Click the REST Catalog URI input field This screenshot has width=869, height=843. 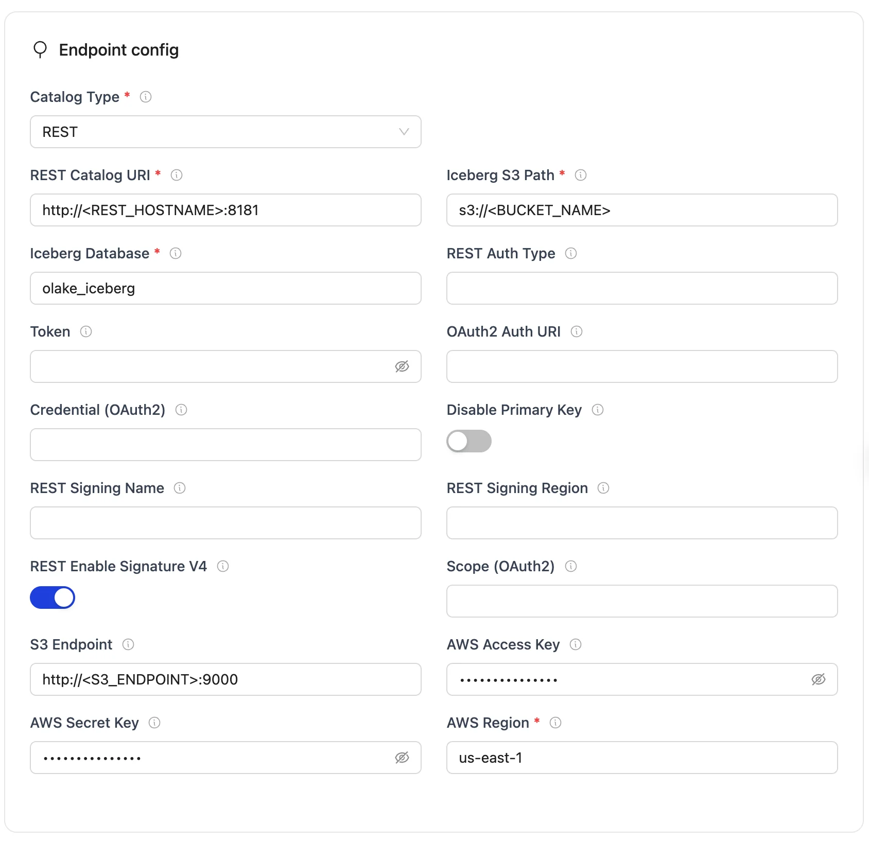(225, 210)
